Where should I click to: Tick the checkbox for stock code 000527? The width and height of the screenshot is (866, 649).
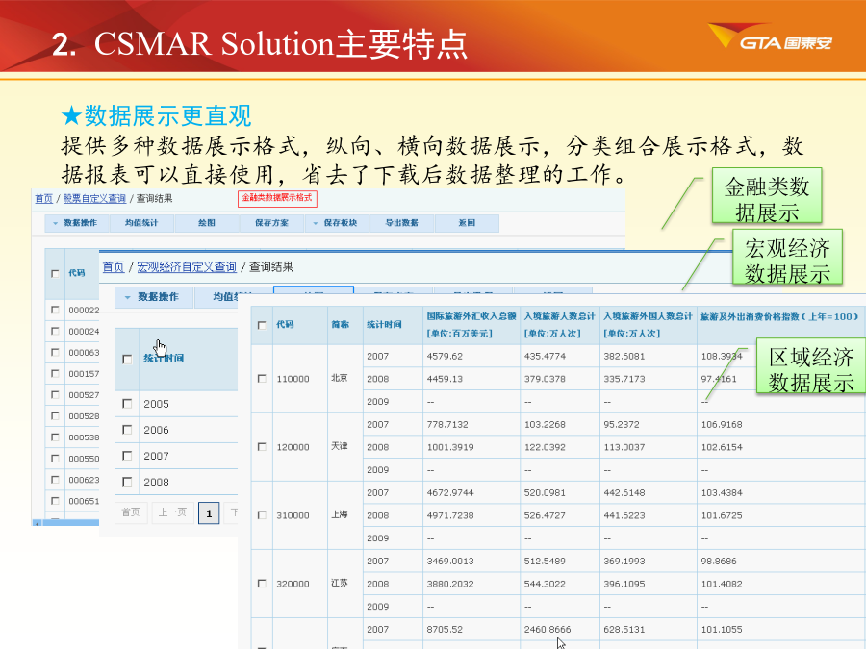55,394
